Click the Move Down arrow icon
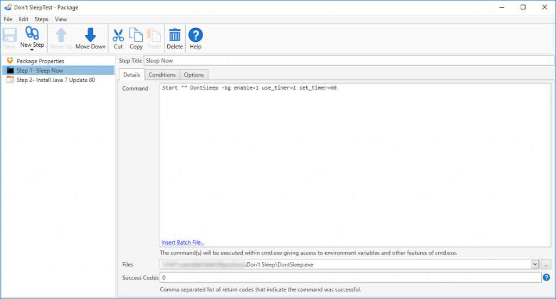Image resolution: width=556 pixels, height=299 pixels. coord(91,35)
